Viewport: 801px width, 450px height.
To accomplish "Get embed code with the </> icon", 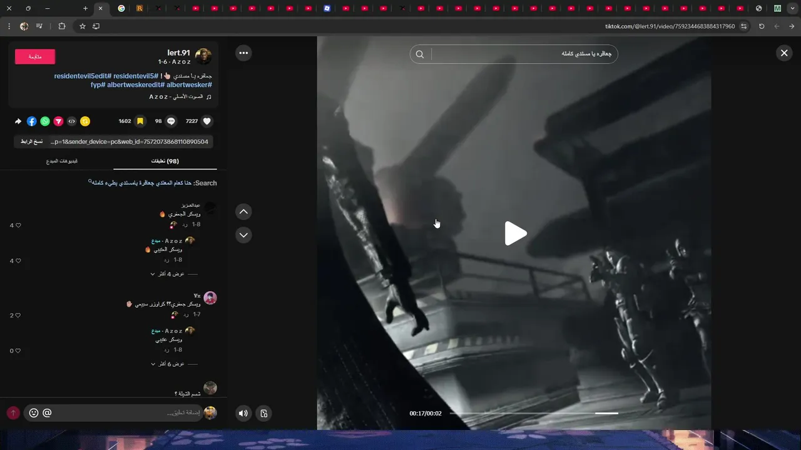I will pyautogui.click(x=72, y=121).
